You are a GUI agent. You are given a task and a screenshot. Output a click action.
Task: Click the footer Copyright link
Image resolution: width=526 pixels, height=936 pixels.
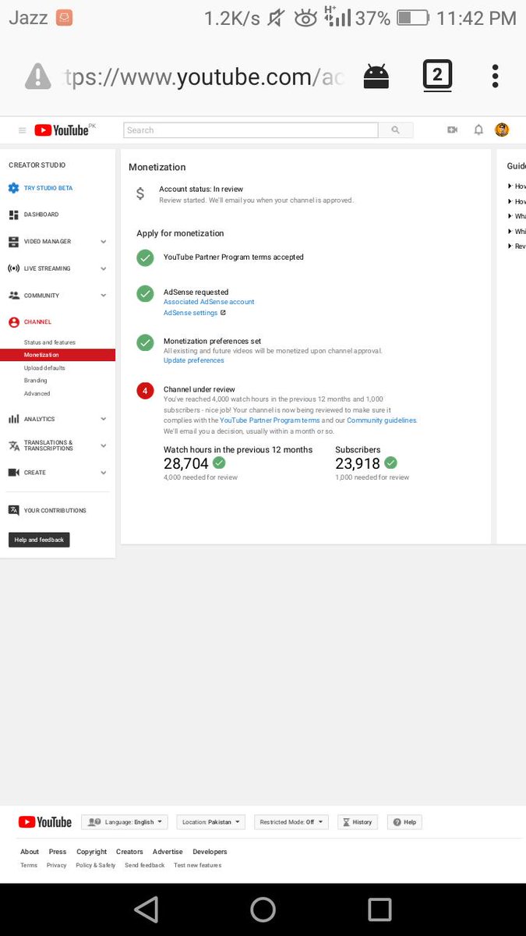pos(92,852)
